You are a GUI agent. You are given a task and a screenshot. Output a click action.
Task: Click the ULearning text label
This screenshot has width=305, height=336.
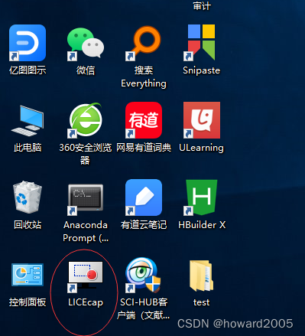click(x=202, y=148)
